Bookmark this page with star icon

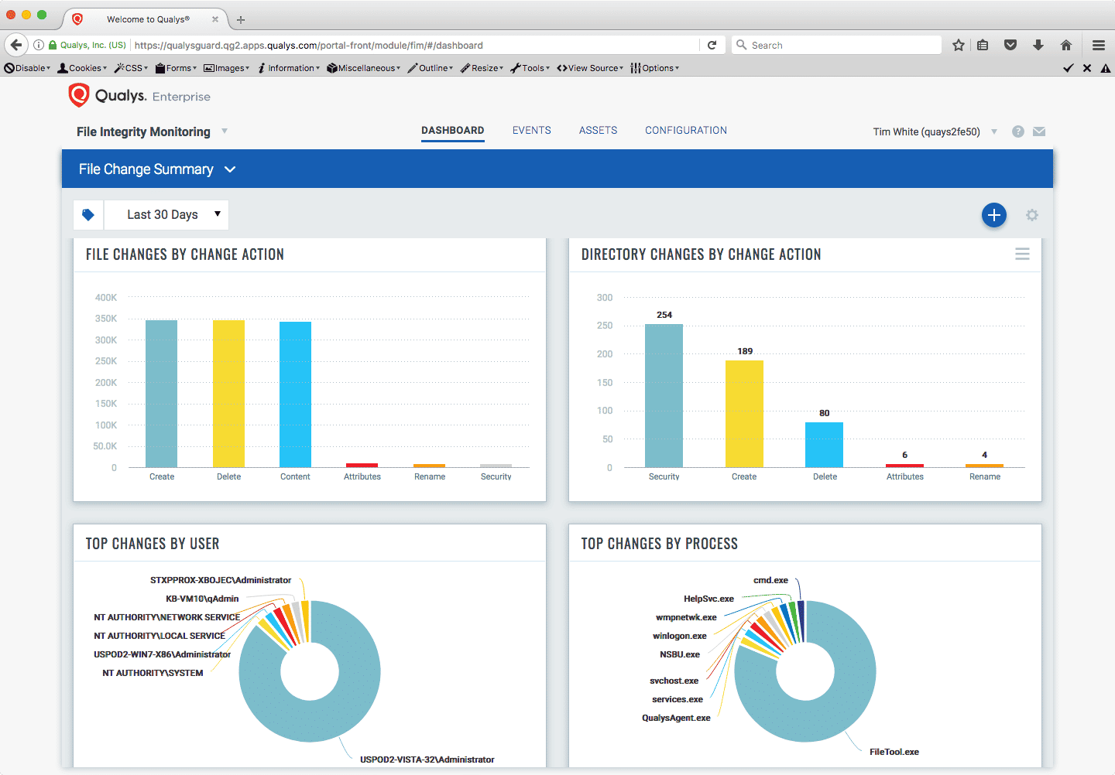959,45
